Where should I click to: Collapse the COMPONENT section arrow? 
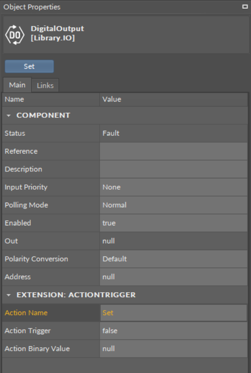8,115
